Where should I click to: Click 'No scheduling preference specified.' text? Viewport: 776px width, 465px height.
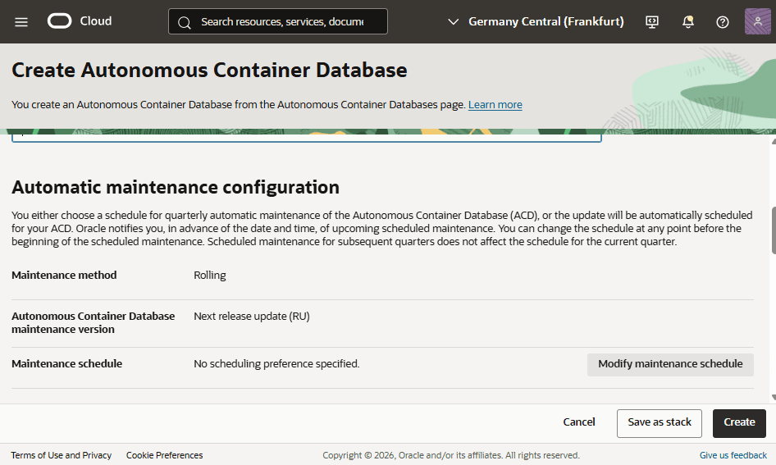pyautogui.click(x=276, y=364)
